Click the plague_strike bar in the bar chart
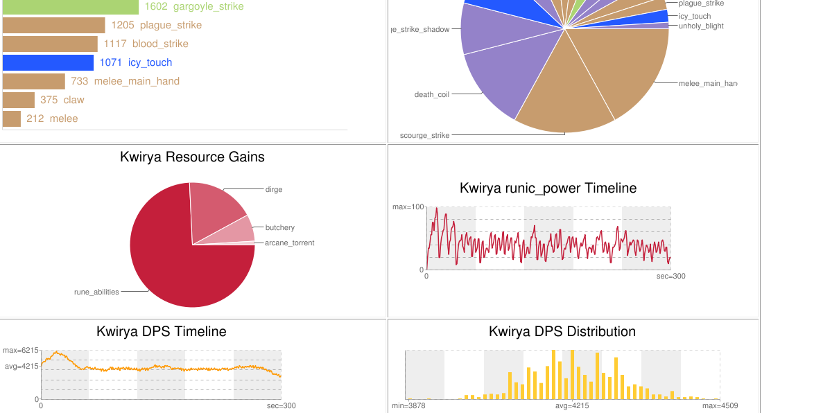The height and width of the screenshot is (413, 814). pos(53,26)
